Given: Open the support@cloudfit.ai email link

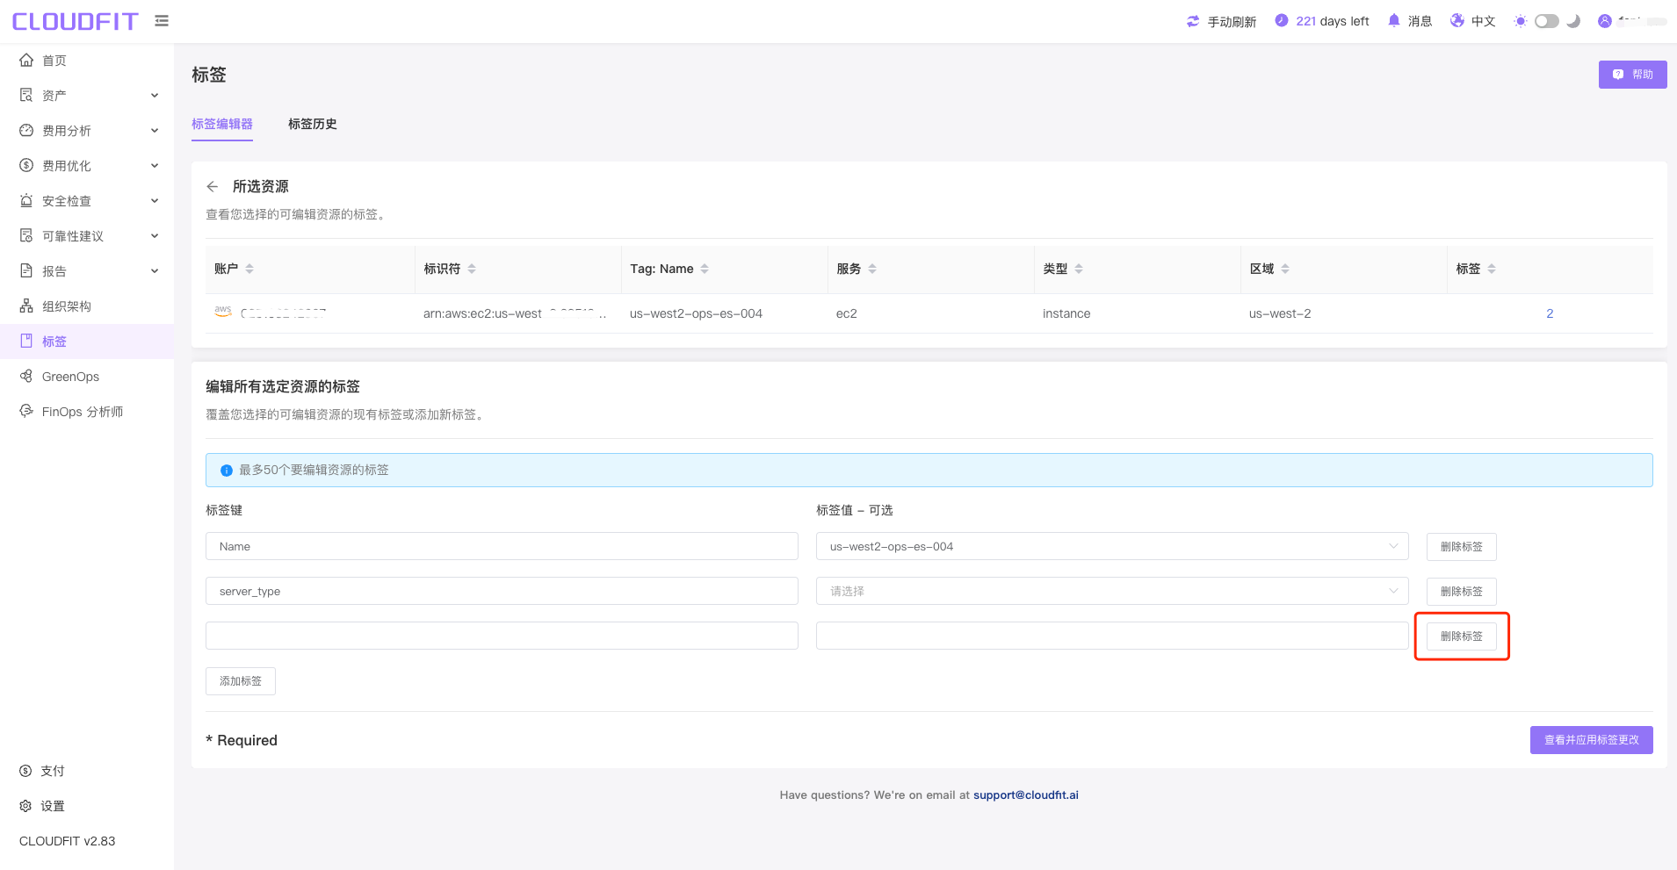Looking at the screenshot, I should coord(1026,795).
